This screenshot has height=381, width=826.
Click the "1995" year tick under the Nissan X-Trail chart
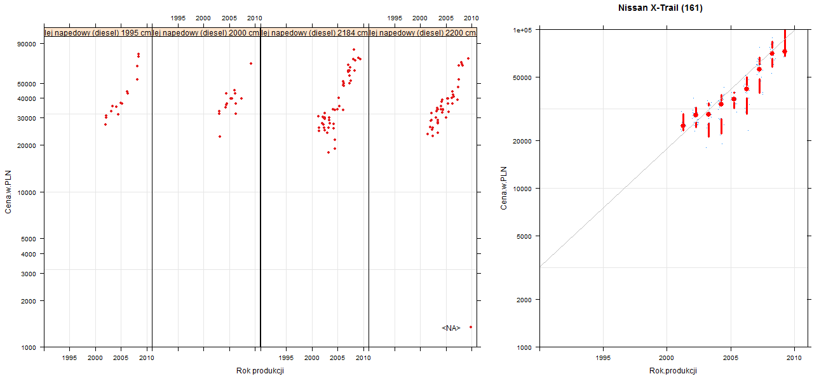603,359
